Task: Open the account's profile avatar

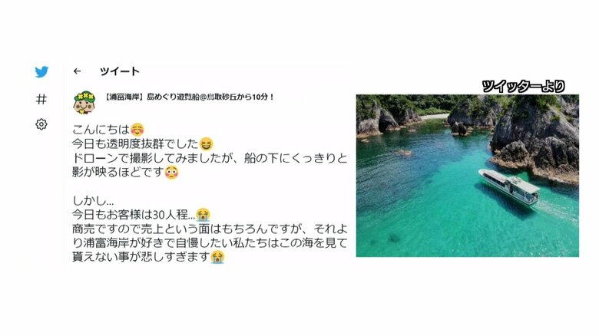Action: (84, 103)
